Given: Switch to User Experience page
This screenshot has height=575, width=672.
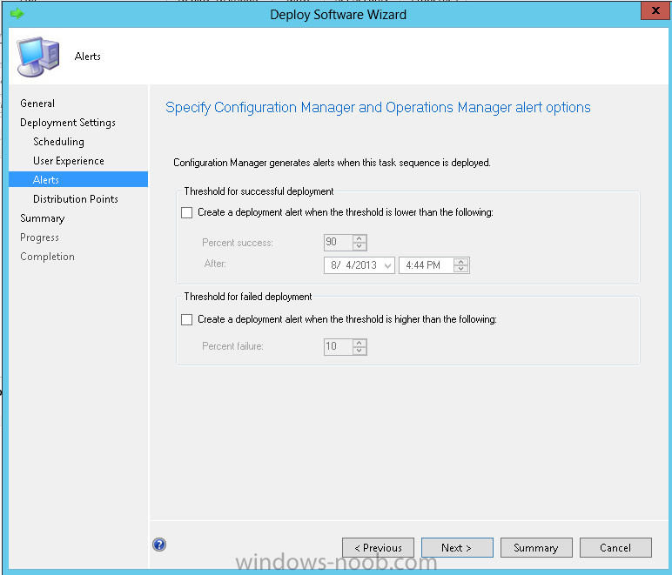Looking at the screenshot, I should click(69, 161).
